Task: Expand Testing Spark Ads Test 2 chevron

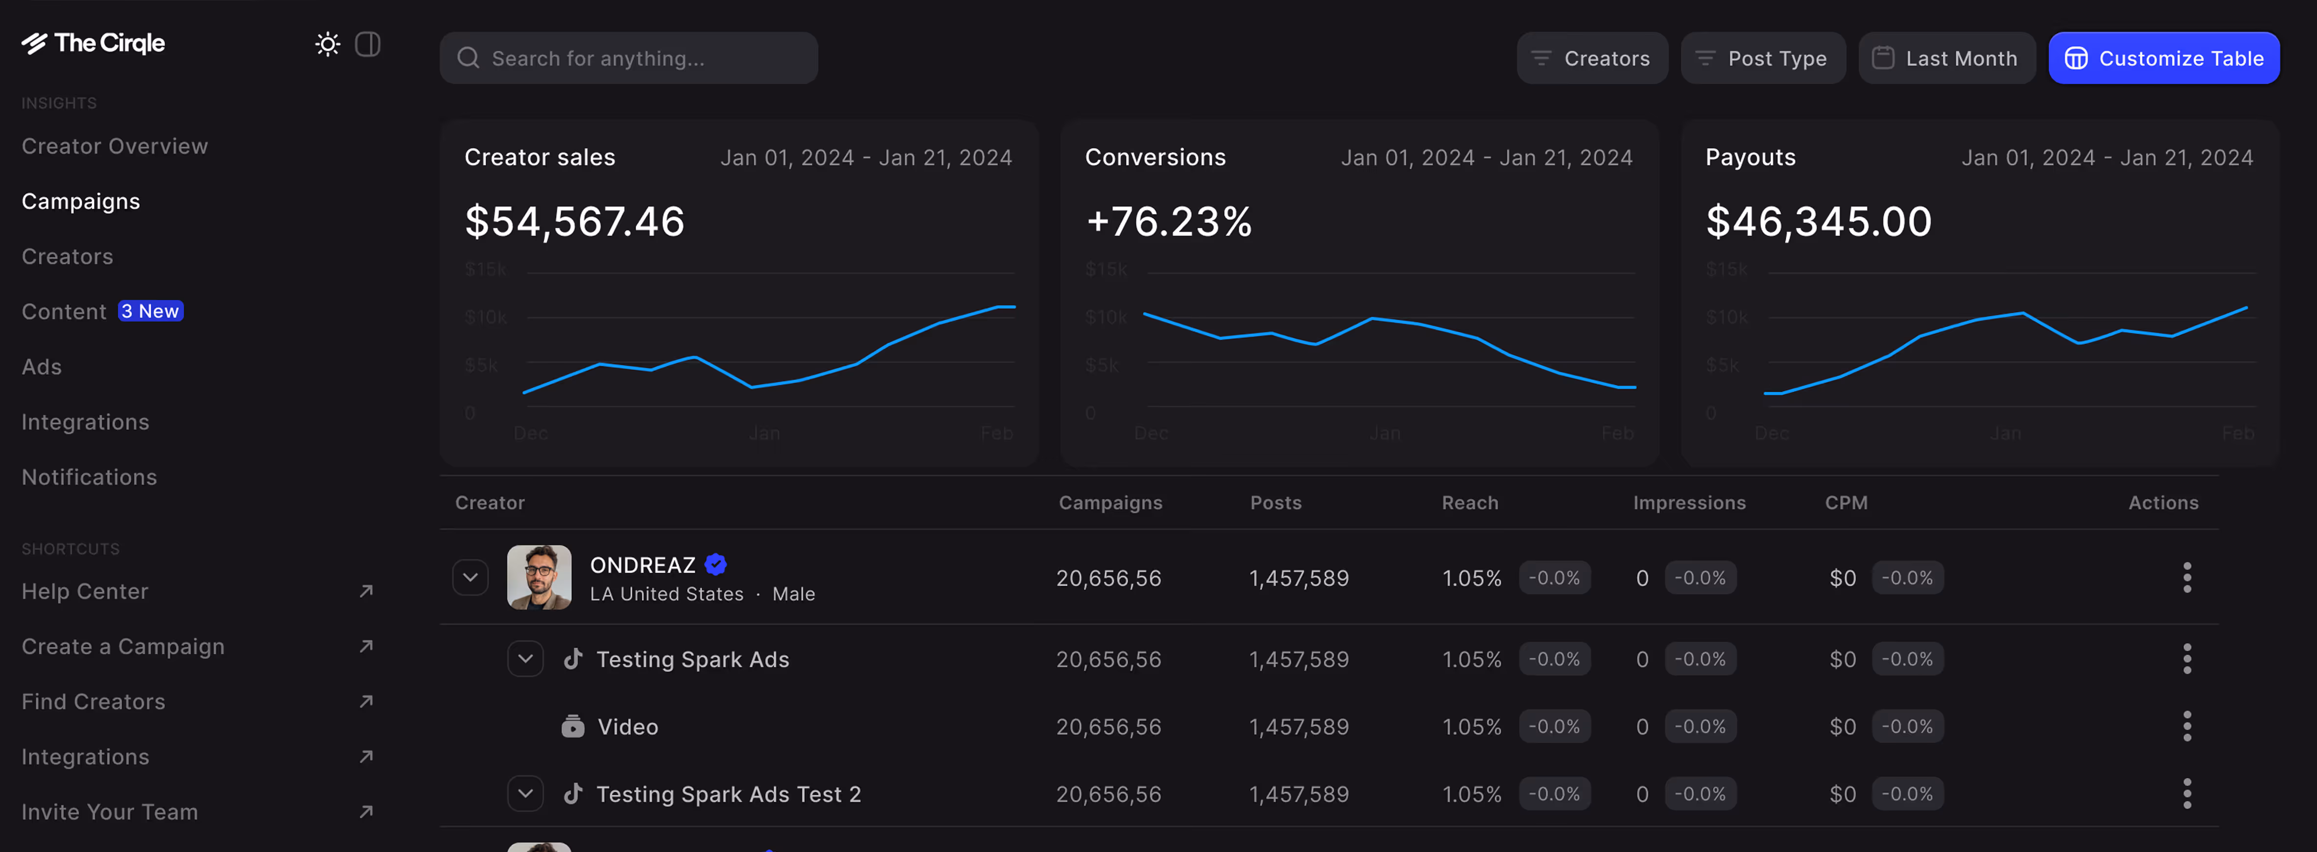Action: pyautogui.click(x=525, y=794)
